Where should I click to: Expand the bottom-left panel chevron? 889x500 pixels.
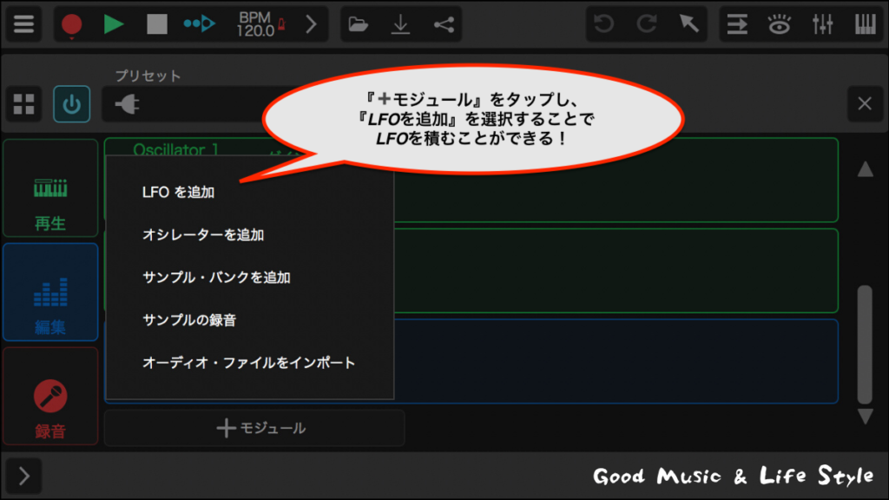pos(23,476)
